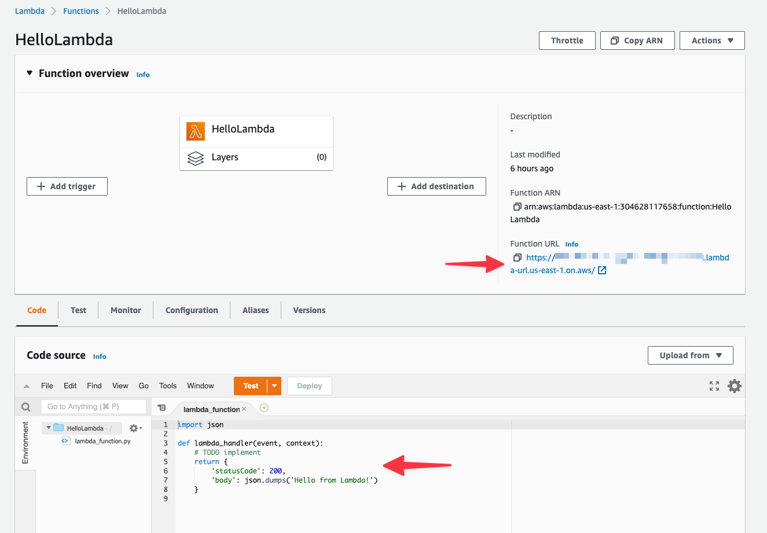
Task: Switch to the Test tab
Action: click(78, 310)
